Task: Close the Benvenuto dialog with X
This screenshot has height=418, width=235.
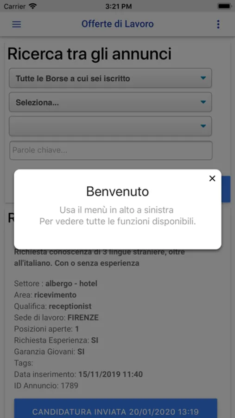Action: point(212,178)
